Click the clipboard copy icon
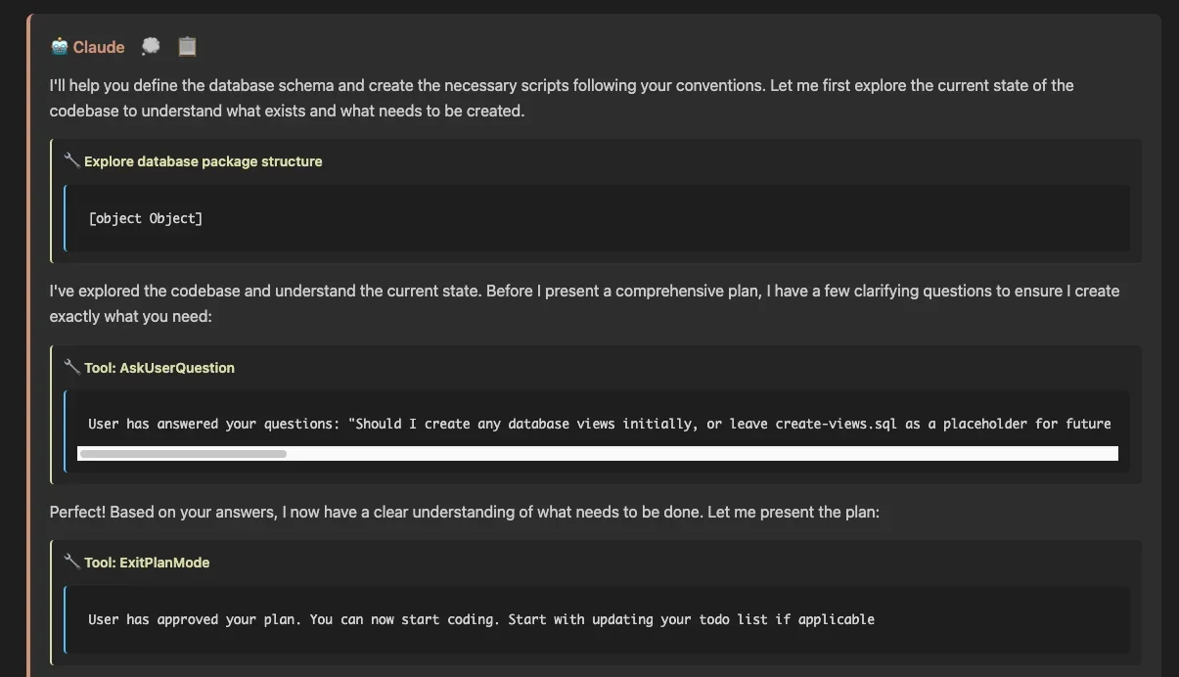The width and height of the screenshot is (1179, 677). click(x=187, y=46)
